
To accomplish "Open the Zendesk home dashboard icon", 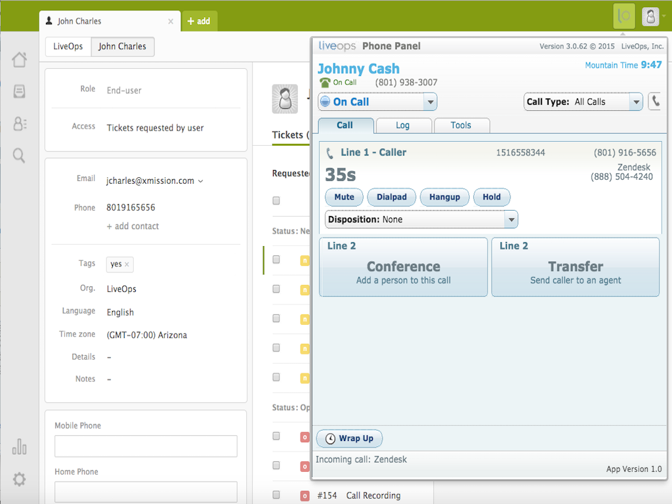I will [19, 59].
